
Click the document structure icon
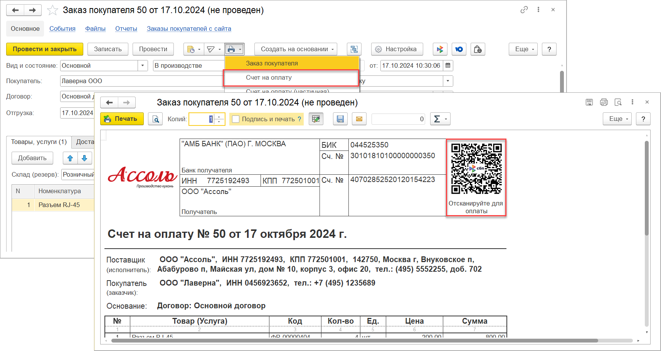click(x=354, y=49)
